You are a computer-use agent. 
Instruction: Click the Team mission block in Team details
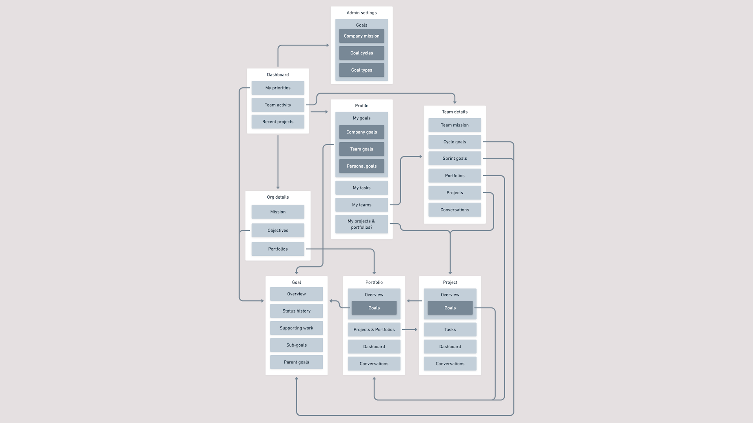pos(454,125)
